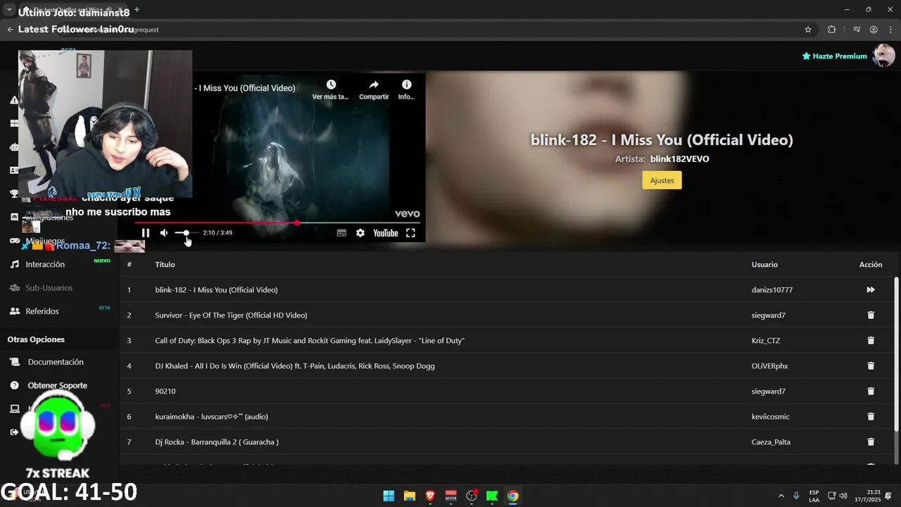This screenshot has width=901, height=507.
Task: Delete Survivor - Eye Of The Tiger request
Action: point(871,315)
